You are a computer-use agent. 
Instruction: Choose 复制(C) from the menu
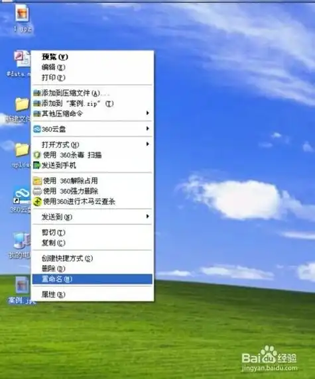coord(92,243)
